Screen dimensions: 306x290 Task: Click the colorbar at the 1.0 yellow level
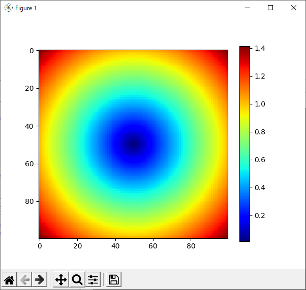244,104
